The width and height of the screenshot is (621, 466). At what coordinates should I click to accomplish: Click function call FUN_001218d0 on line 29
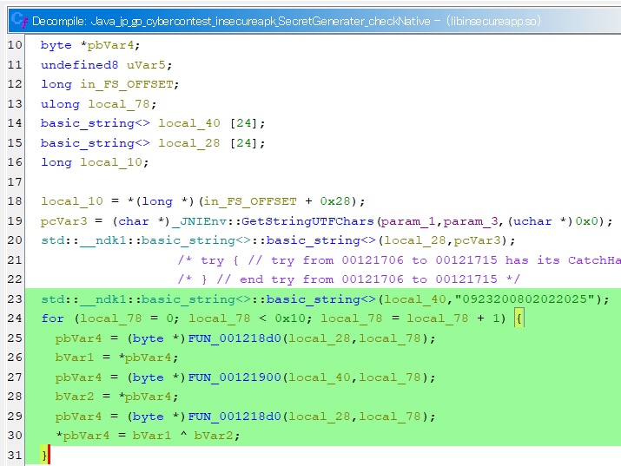(x=235, y=417)
